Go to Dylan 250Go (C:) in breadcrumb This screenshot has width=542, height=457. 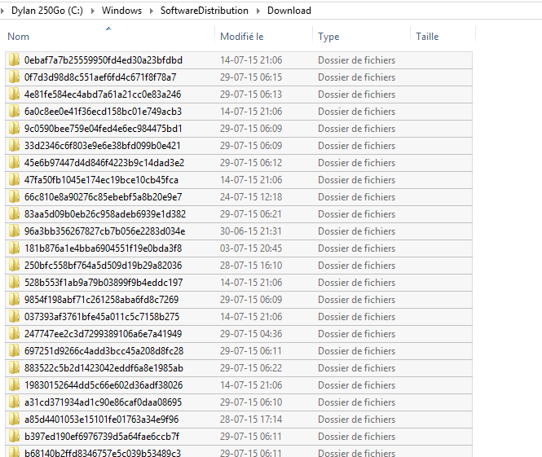[47, 11]
